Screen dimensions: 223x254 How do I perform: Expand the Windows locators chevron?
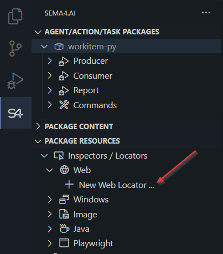click(49, 200)
